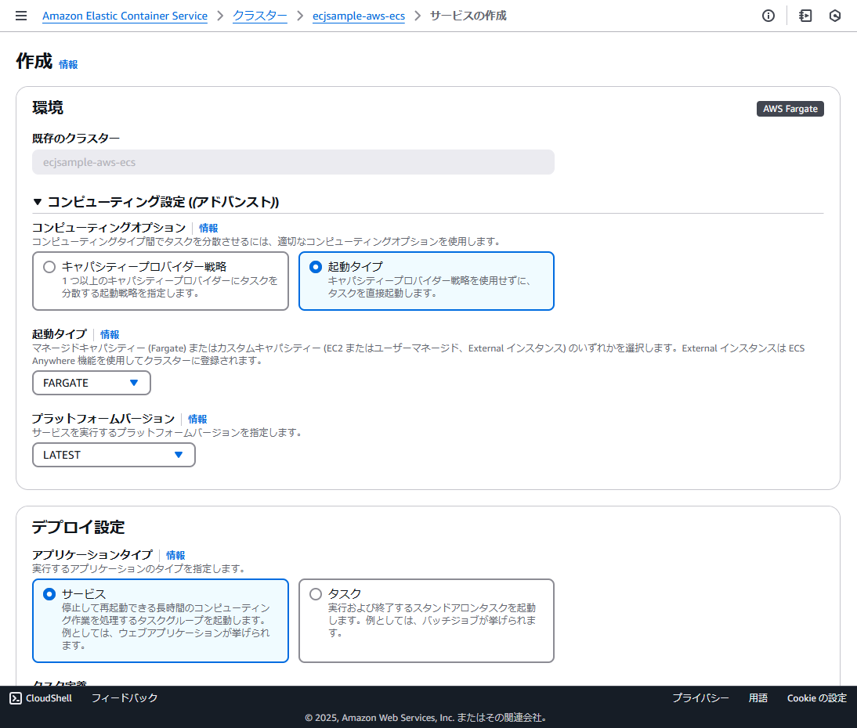
Task: Open the hamburger navigation menu
Action: click(x=21, y=16)
